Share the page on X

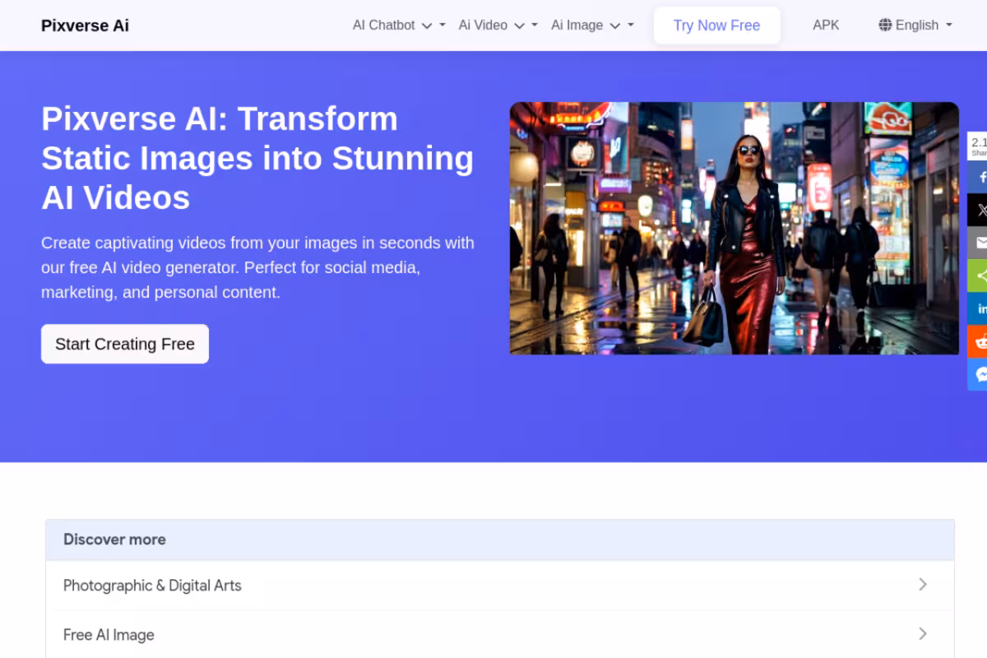pyautogui.click(x=977, y=210)
